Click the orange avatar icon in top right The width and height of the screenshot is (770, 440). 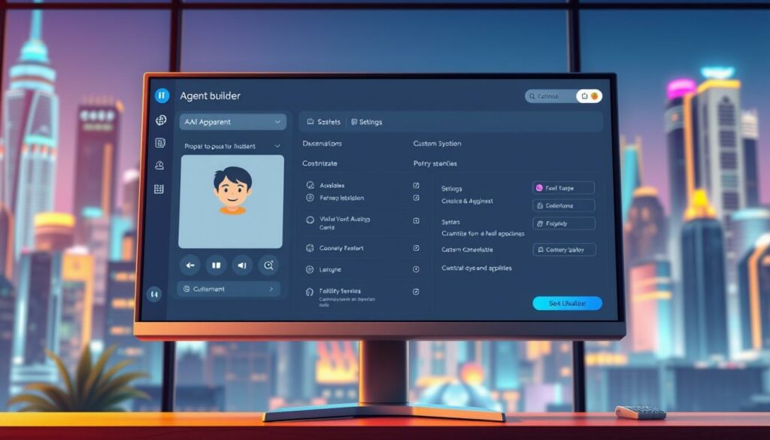594,96
